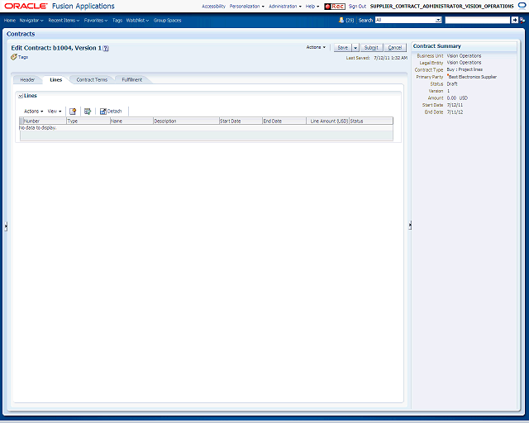Detach the Lines table
This screenshot has height=423, width=529.
click(111, 112)
